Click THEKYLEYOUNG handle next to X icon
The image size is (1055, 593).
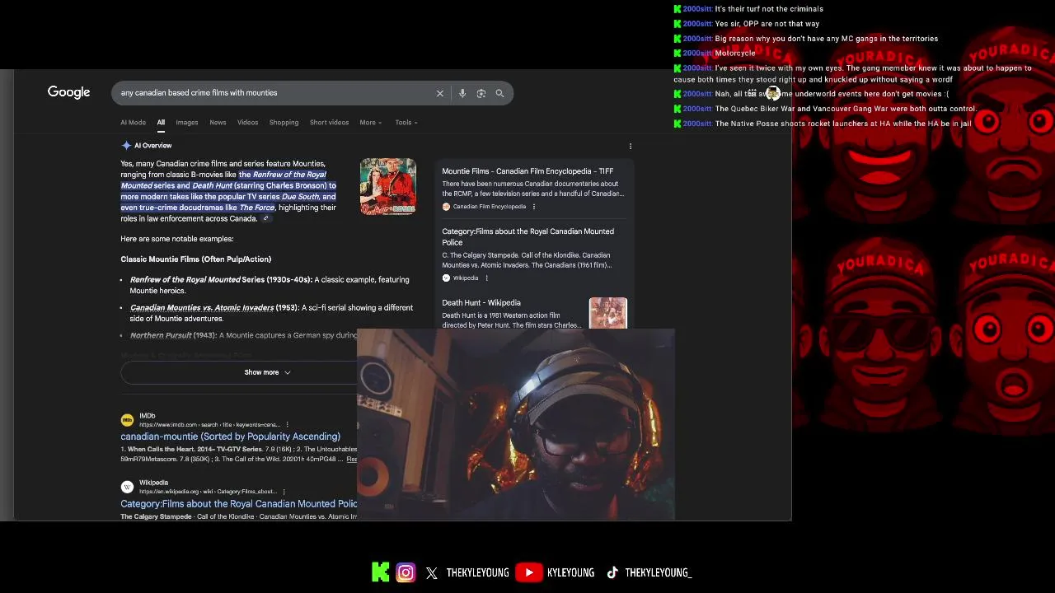(x=477, y=573)
